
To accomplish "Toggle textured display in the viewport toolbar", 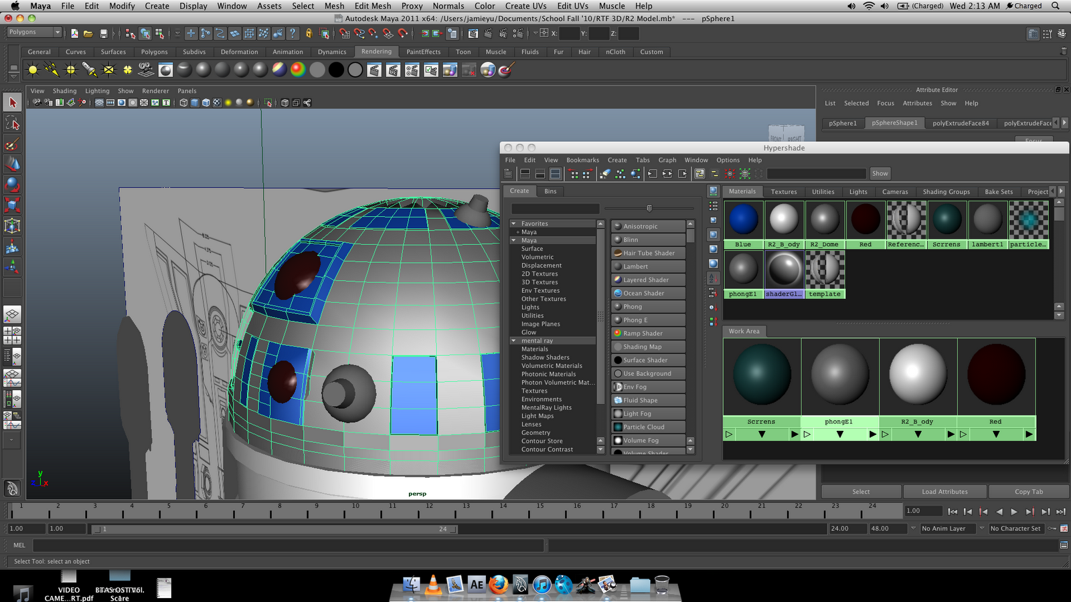I will tap(217, 102).
